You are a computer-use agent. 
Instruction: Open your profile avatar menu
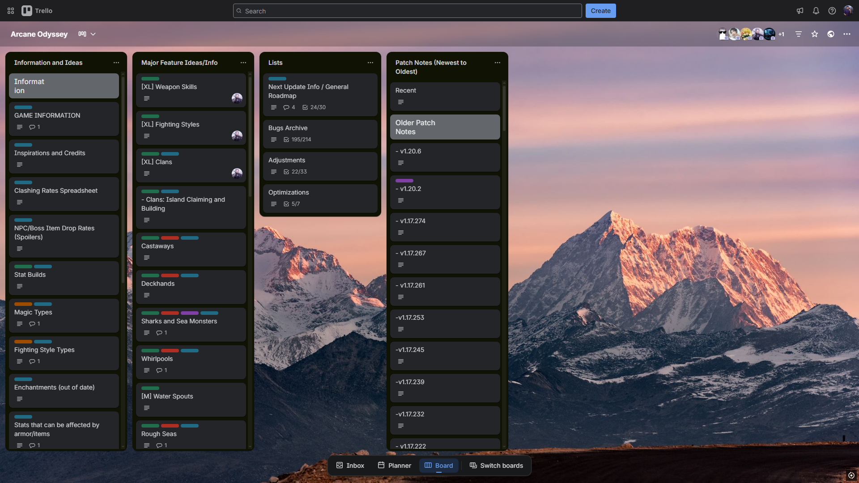tap(848, 11)
